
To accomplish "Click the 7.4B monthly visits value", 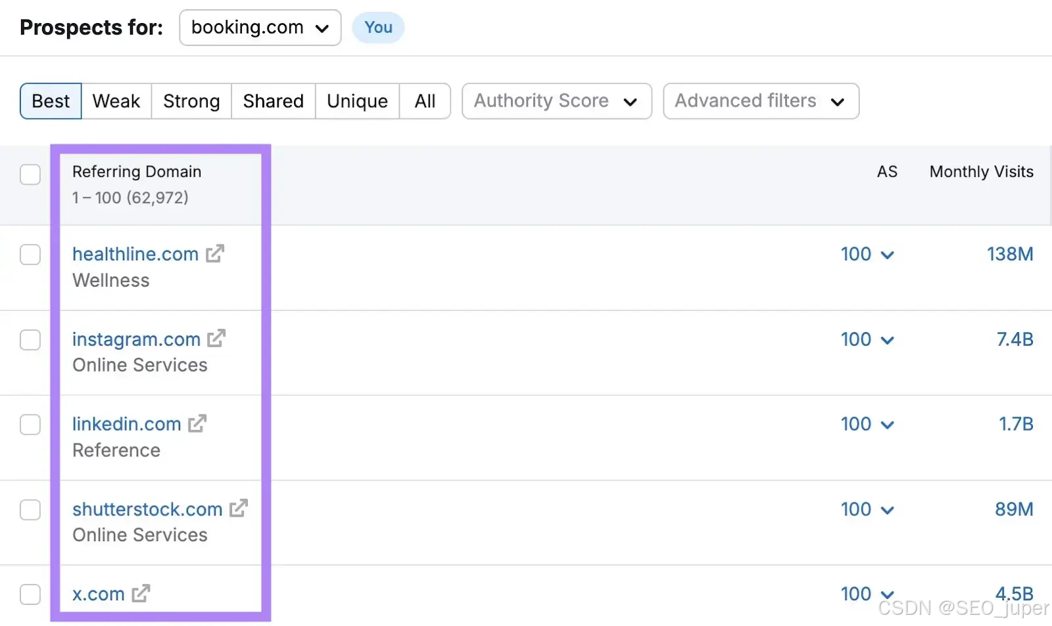I will point(1015,339).
